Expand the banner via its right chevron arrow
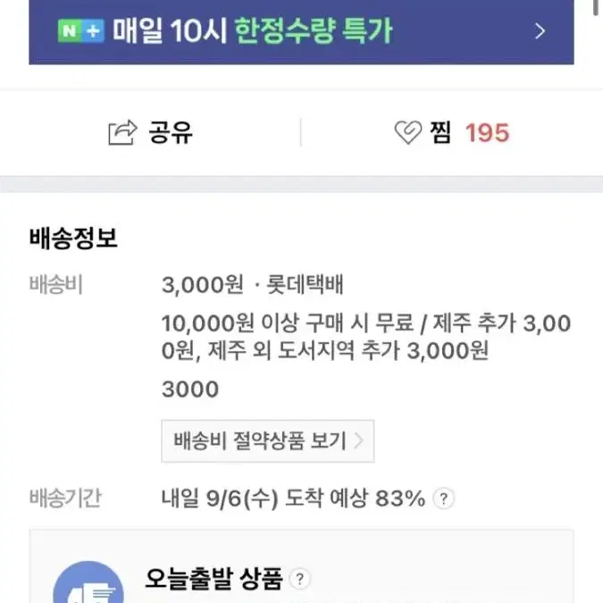603x603 pixels. pos(540,31)
